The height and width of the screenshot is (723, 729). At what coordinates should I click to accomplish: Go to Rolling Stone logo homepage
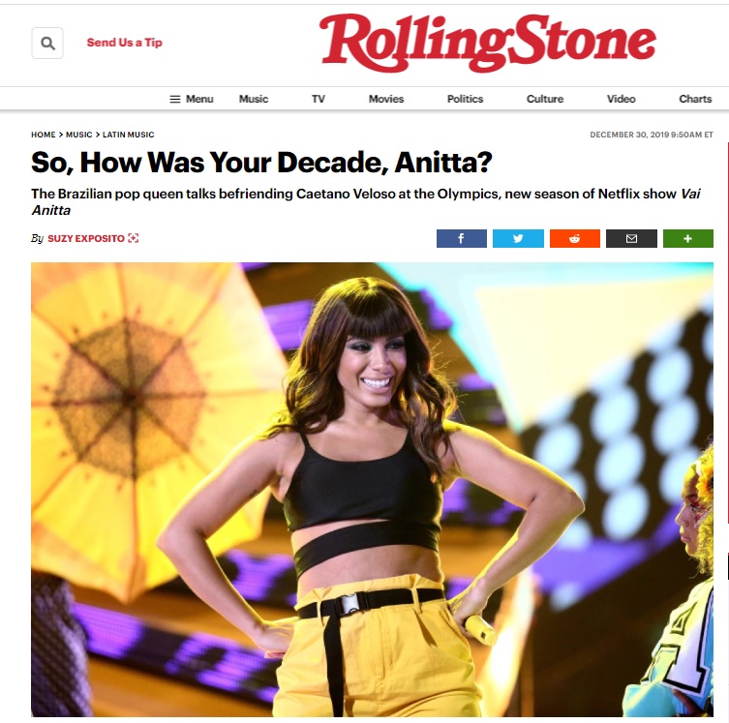pyautogui.click(x=488, y=43)
